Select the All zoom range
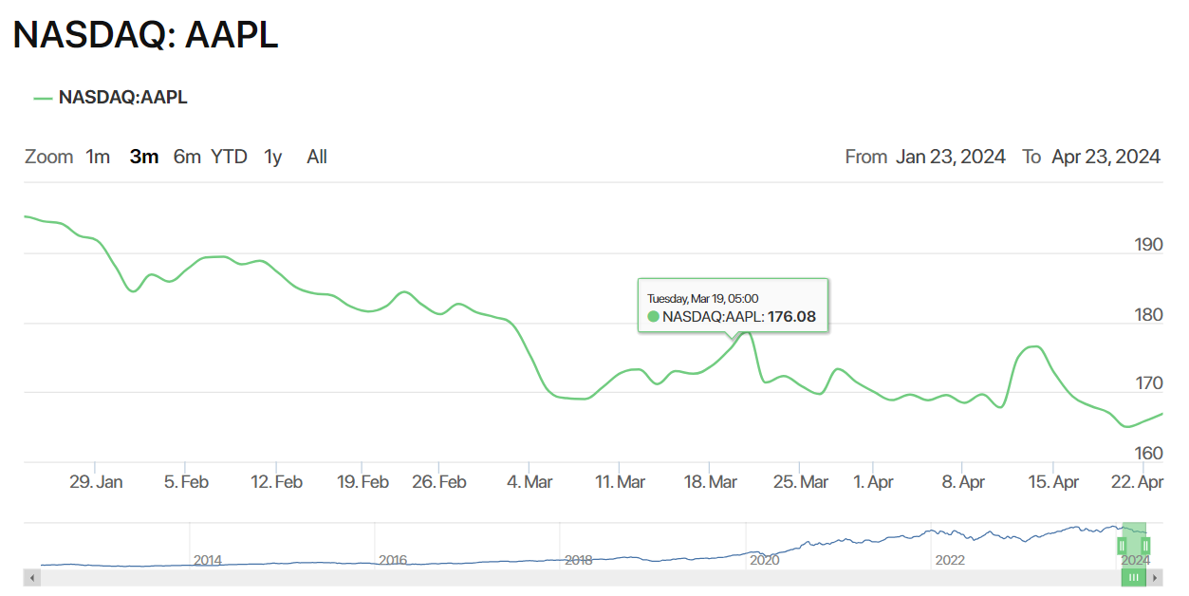This screenshot has height=596, width=1189. tap(317, 157)
